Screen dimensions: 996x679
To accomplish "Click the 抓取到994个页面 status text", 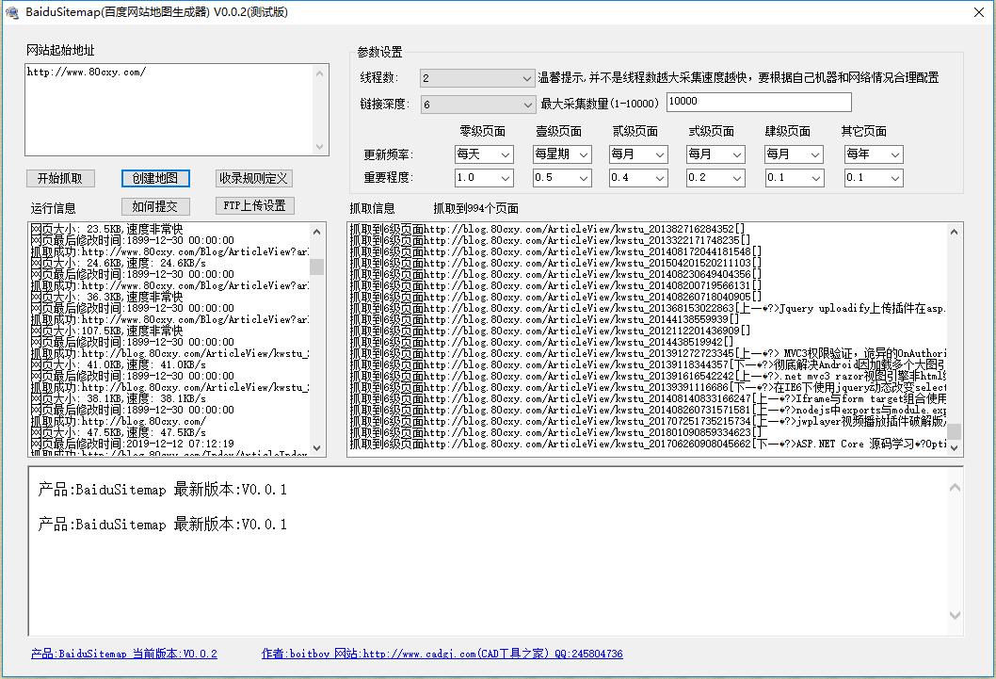I will click(x=475, y=208).
